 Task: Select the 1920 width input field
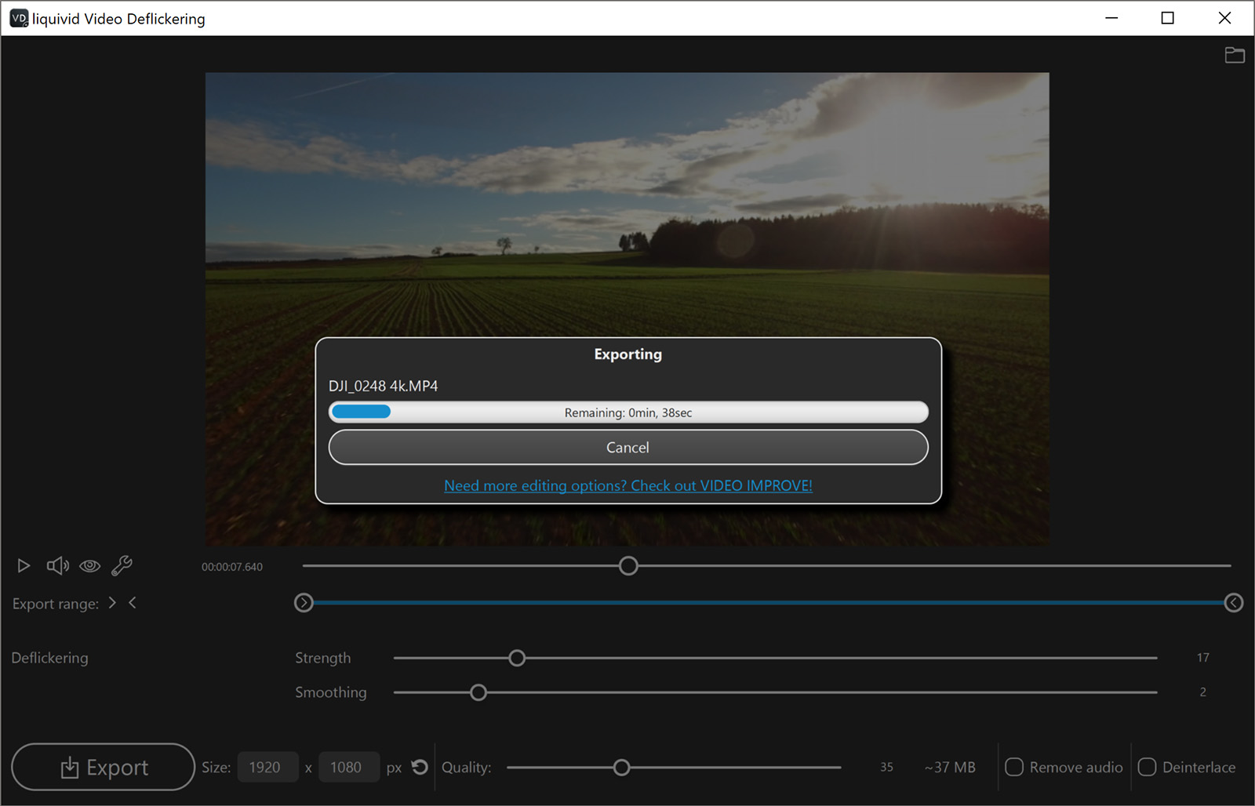pyautogui.click(x=267, y=767)
